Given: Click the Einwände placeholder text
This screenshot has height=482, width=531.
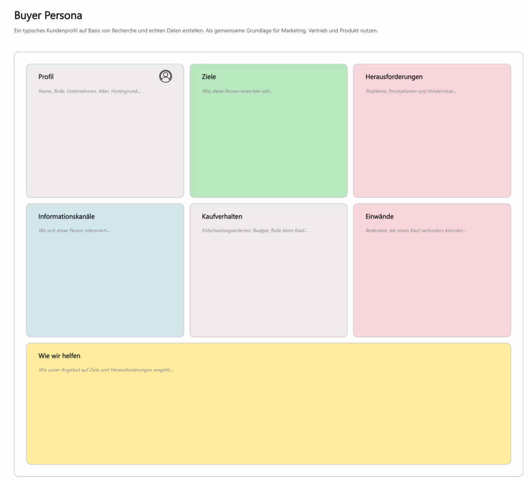Looking at the screenshot, I should pos(416,230).
